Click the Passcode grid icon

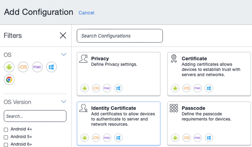pyautogui.click(x=174, y=108)
